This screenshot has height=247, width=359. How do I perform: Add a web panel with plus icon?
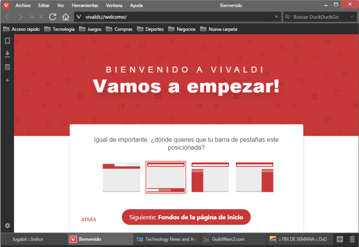(x=7, y=80)
